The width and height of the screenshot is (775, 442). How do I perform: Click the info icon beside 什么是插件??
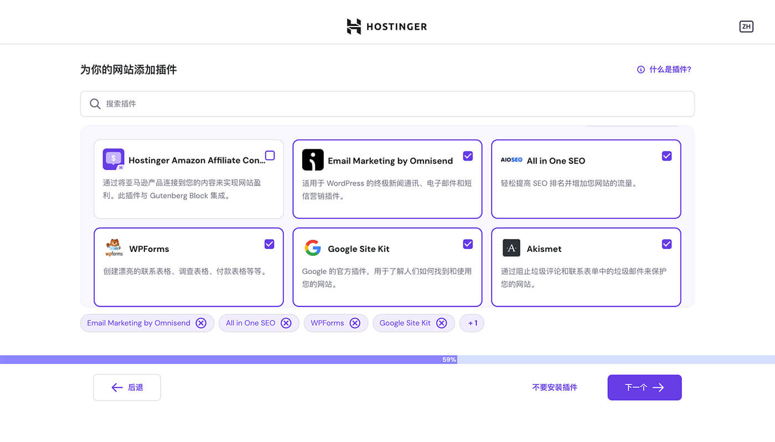pyautogui.click(x=640, y=70)
